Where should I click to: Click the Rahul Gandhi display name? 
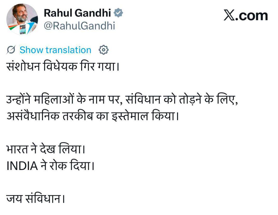tap(77, 13)
